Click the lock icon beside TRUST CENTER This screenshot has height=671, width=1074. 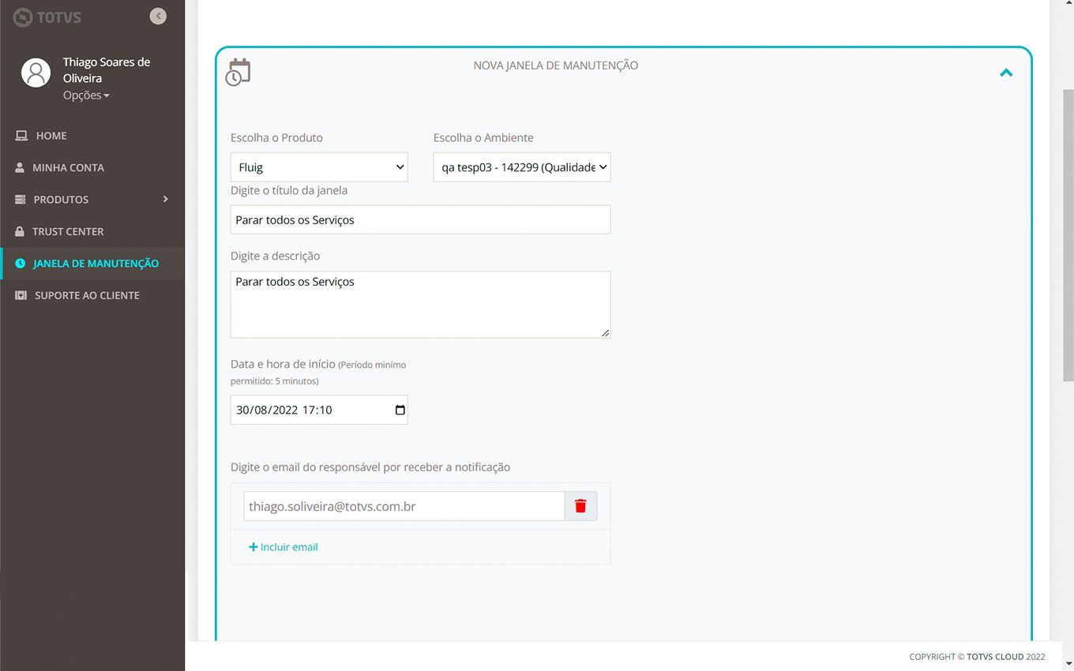(x=20, y=231)
